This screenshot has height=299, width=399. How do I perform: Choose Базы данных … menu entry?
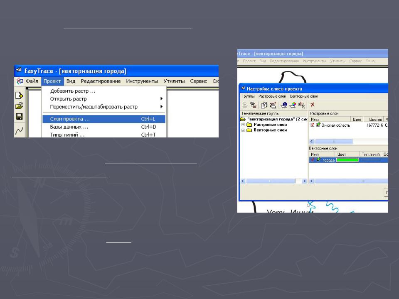pos(104,127)
